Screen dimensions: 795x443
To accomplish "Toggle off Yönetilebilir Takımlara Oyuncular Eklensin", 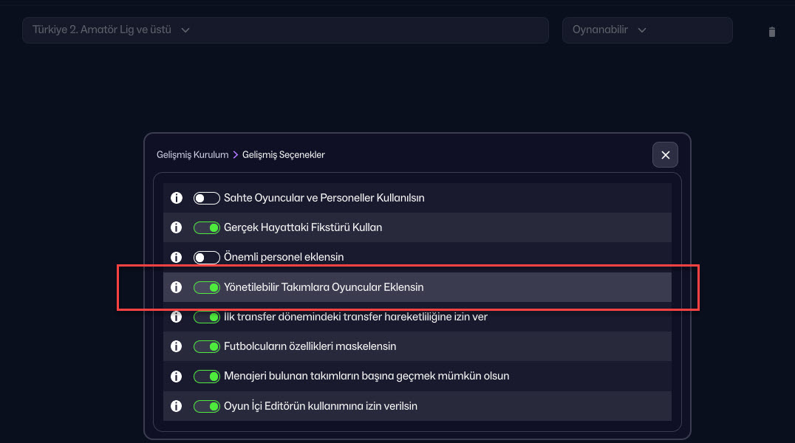I will click(x=207, y=287).
